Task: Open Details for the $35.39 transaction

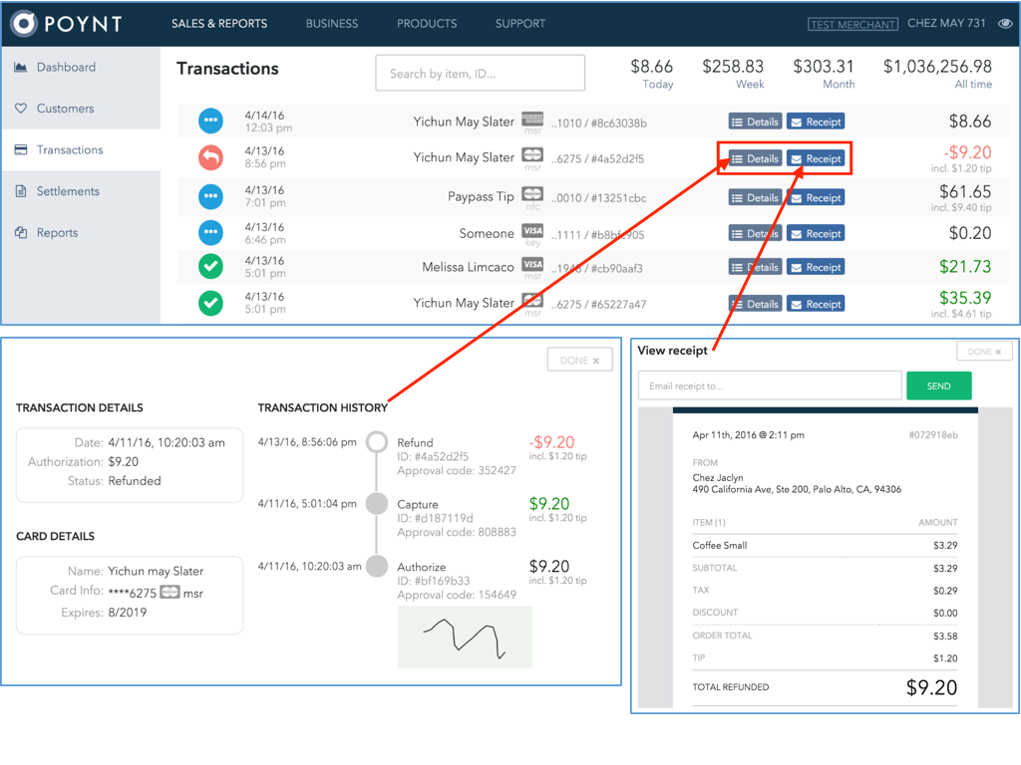Action: [x=755, y=304]
